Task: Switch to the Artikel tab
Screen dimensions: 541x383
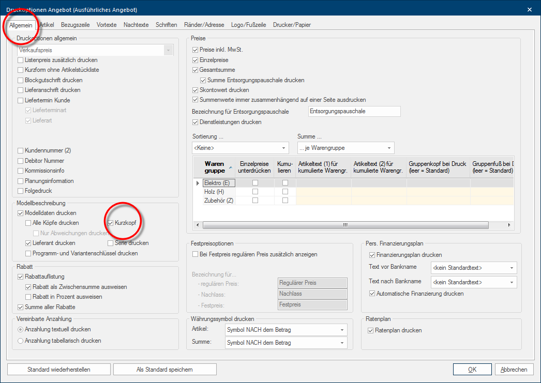Action: point(47,25)
